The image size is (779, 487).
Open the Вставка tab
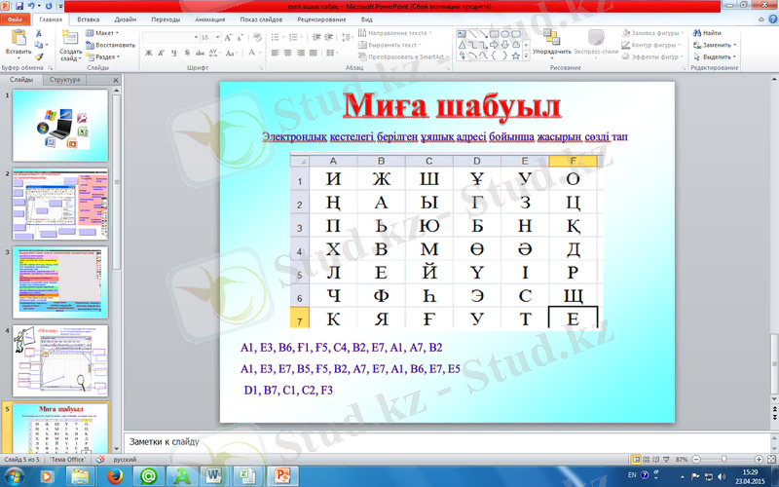click(x=89, y=19)
